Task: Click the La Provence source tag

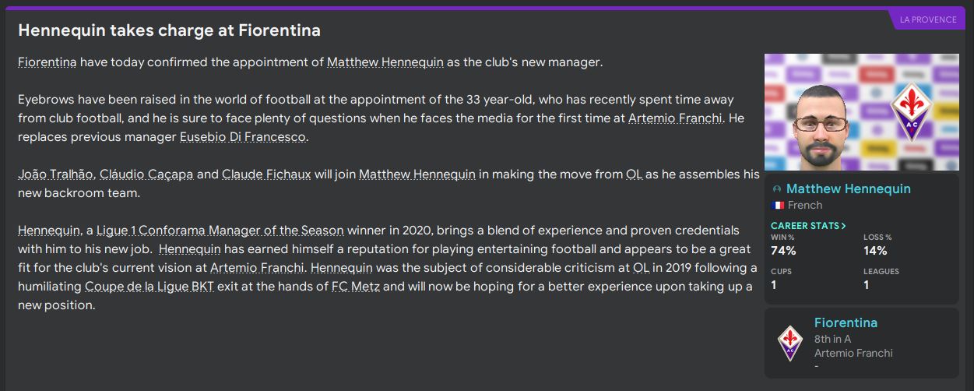Action: click(928, 19)
